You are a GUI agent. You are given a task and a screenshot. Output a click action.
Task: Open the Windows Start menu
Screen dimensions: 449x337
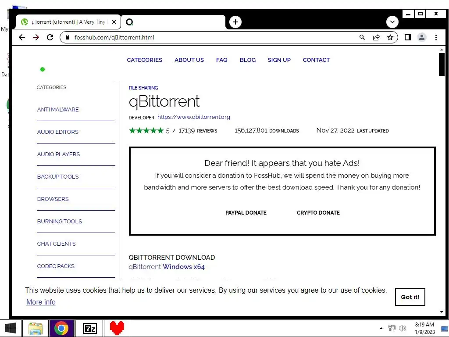(11, 328)
